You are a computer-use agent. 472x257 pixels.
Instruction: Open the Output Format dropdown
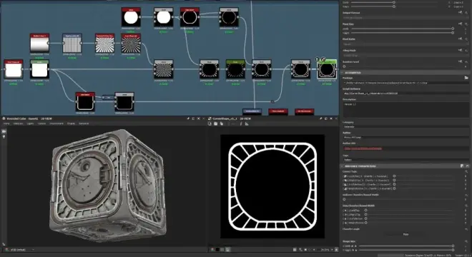405,18
